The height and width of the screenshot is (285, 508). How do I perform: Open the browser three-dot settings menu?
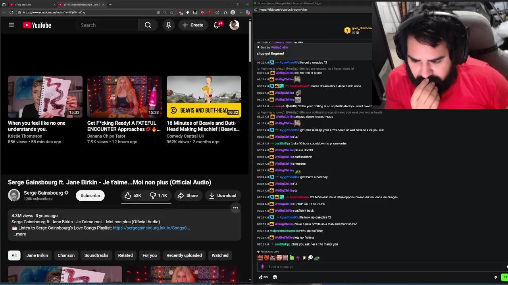point(241,12)
